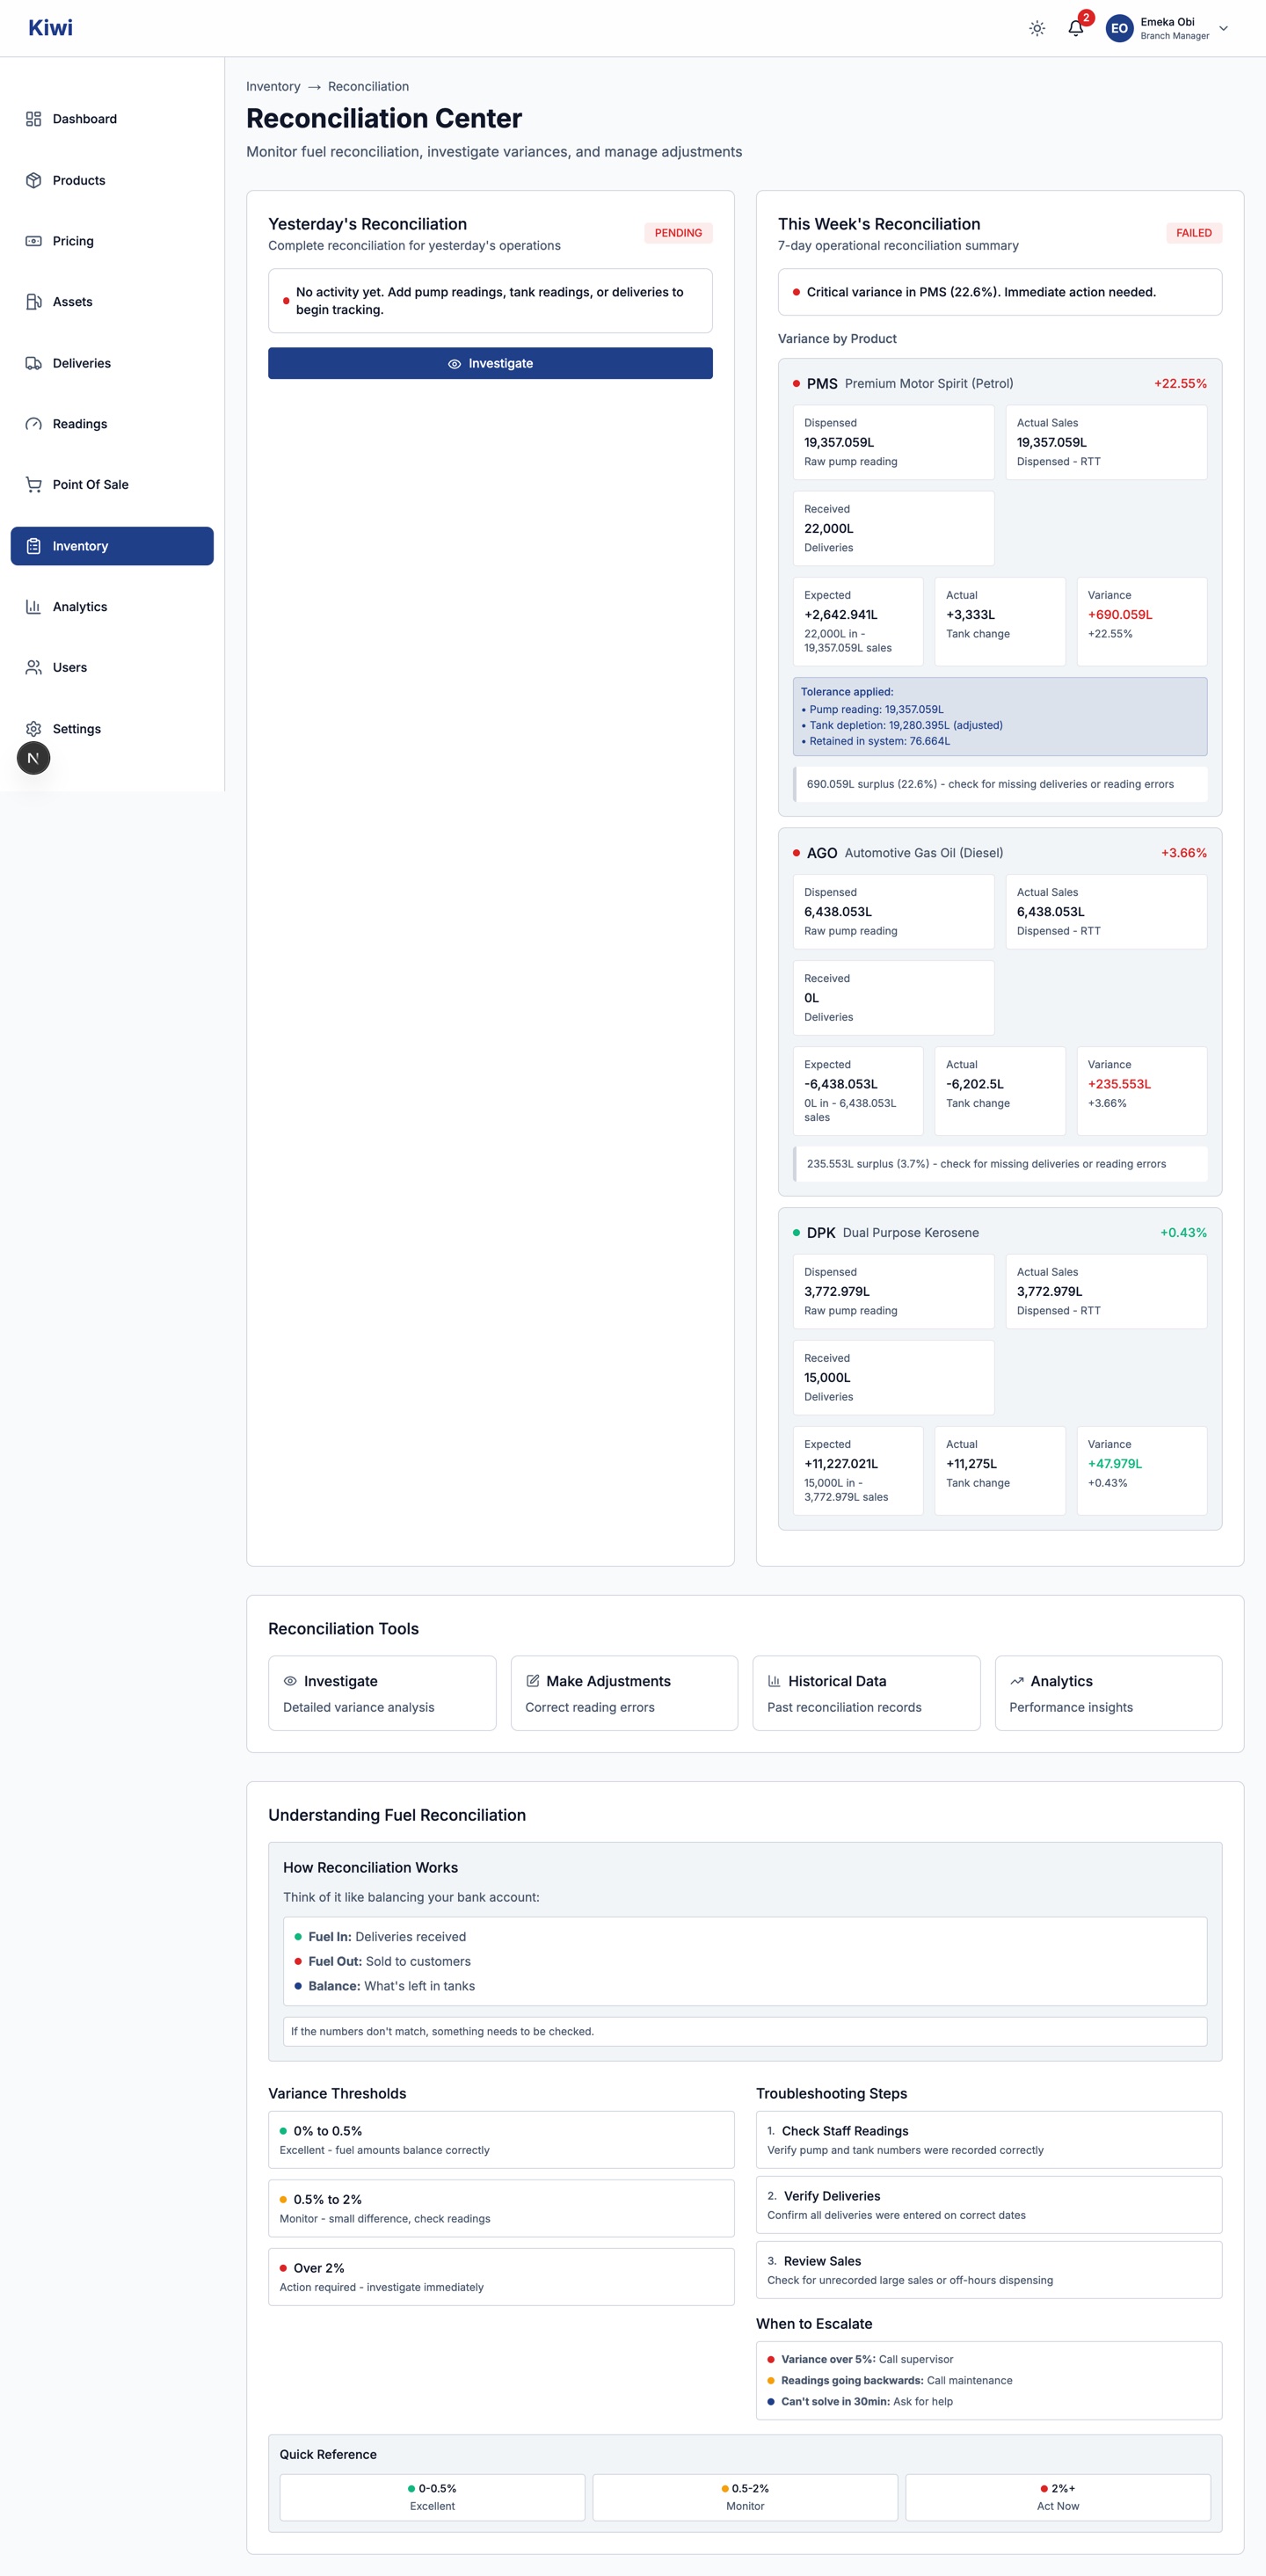Click AGO +3.66% variance percentage
The width and height of the screenshot is (1266, 2576).
[1184, 853]
